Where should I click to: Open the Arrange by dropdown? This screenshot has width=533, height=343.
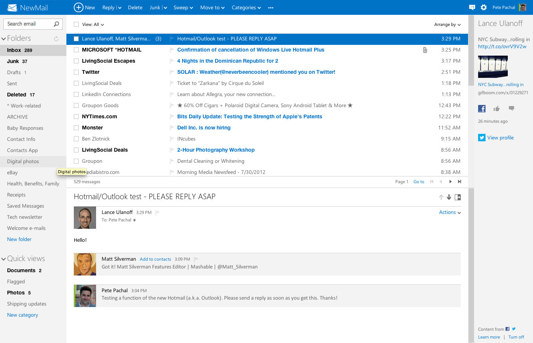(447, 24)
